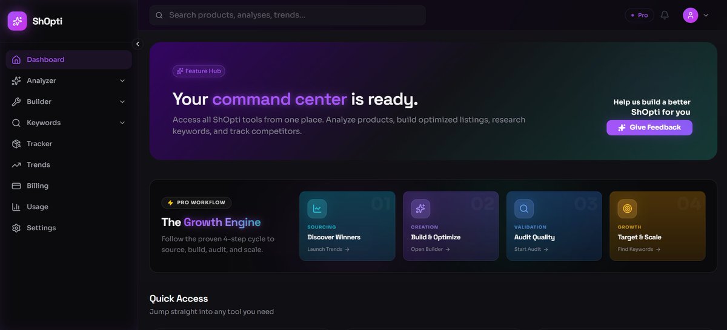Click the Tracker box icon
Image resolution: width=727 pixels, height=330 pixels.
click(16, 144)
